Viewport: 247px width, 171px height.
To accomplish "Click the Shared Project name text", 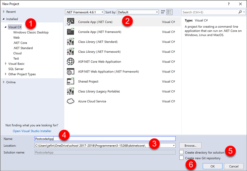I will coord(88,82).
